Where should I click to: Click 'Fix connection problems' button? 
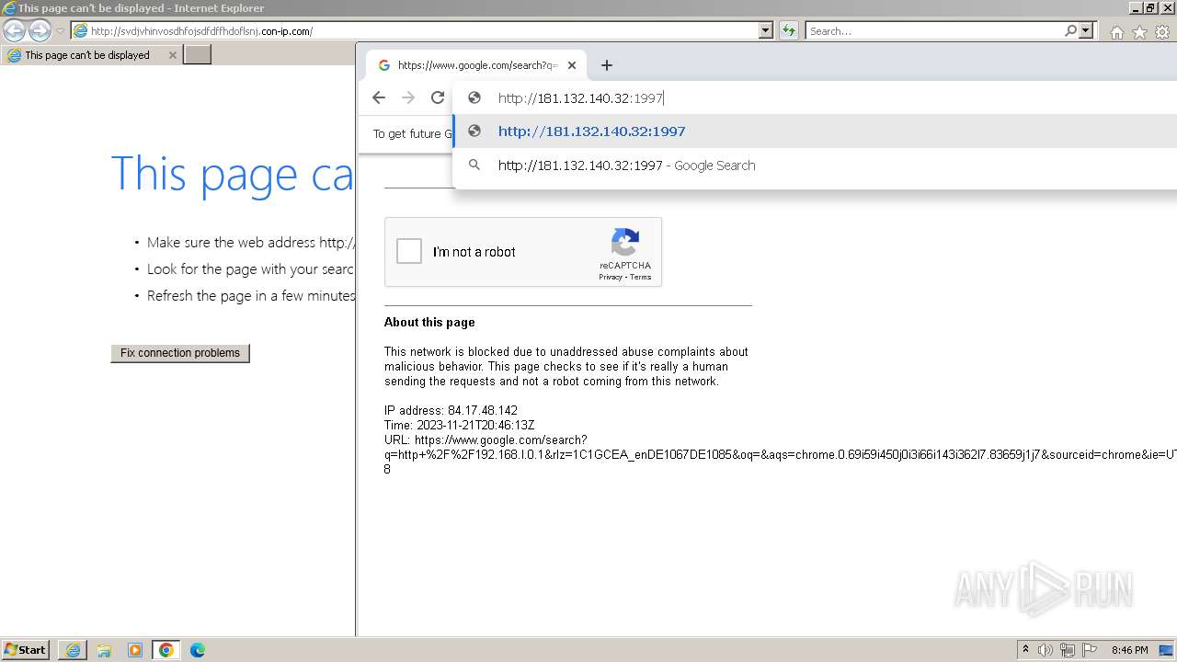pyautogui.click(x=180, y=353)
